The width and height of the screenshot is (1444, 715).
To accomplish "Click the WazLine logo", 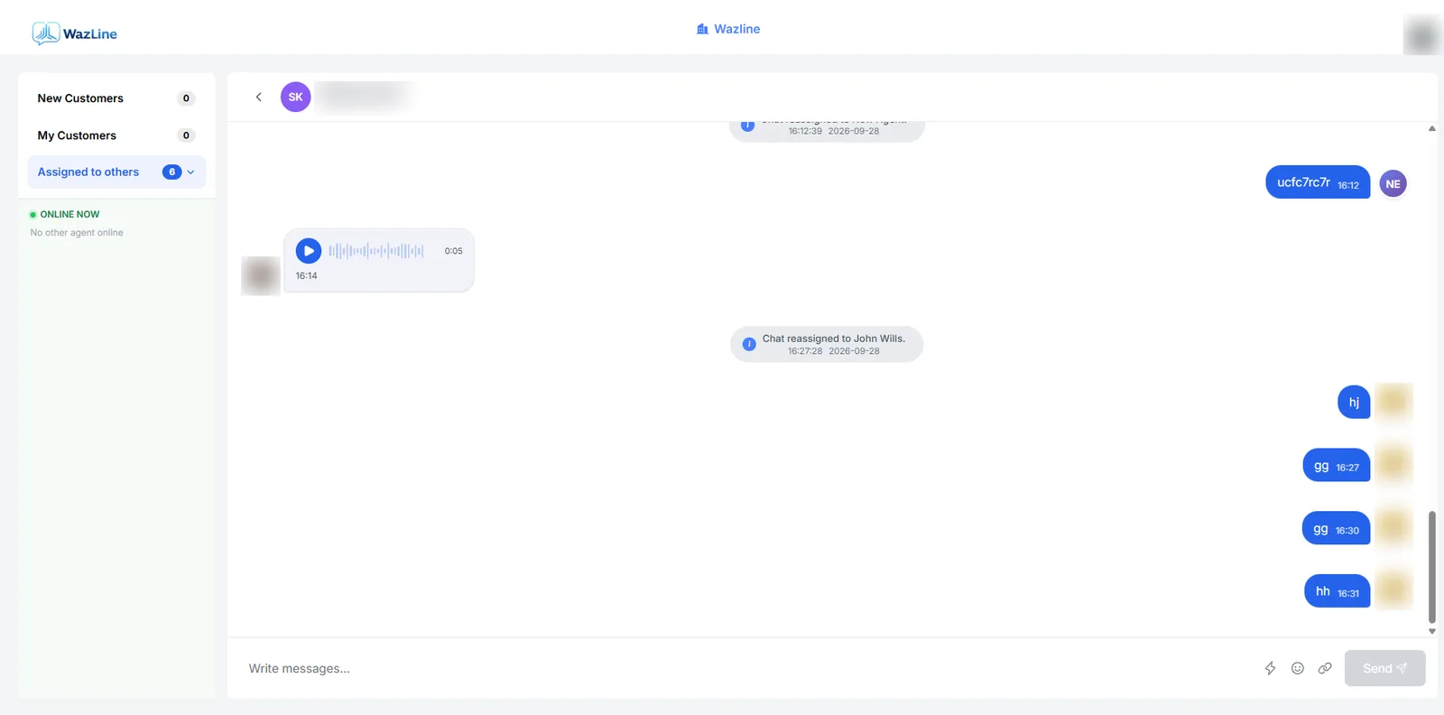I will pos(75,33).
